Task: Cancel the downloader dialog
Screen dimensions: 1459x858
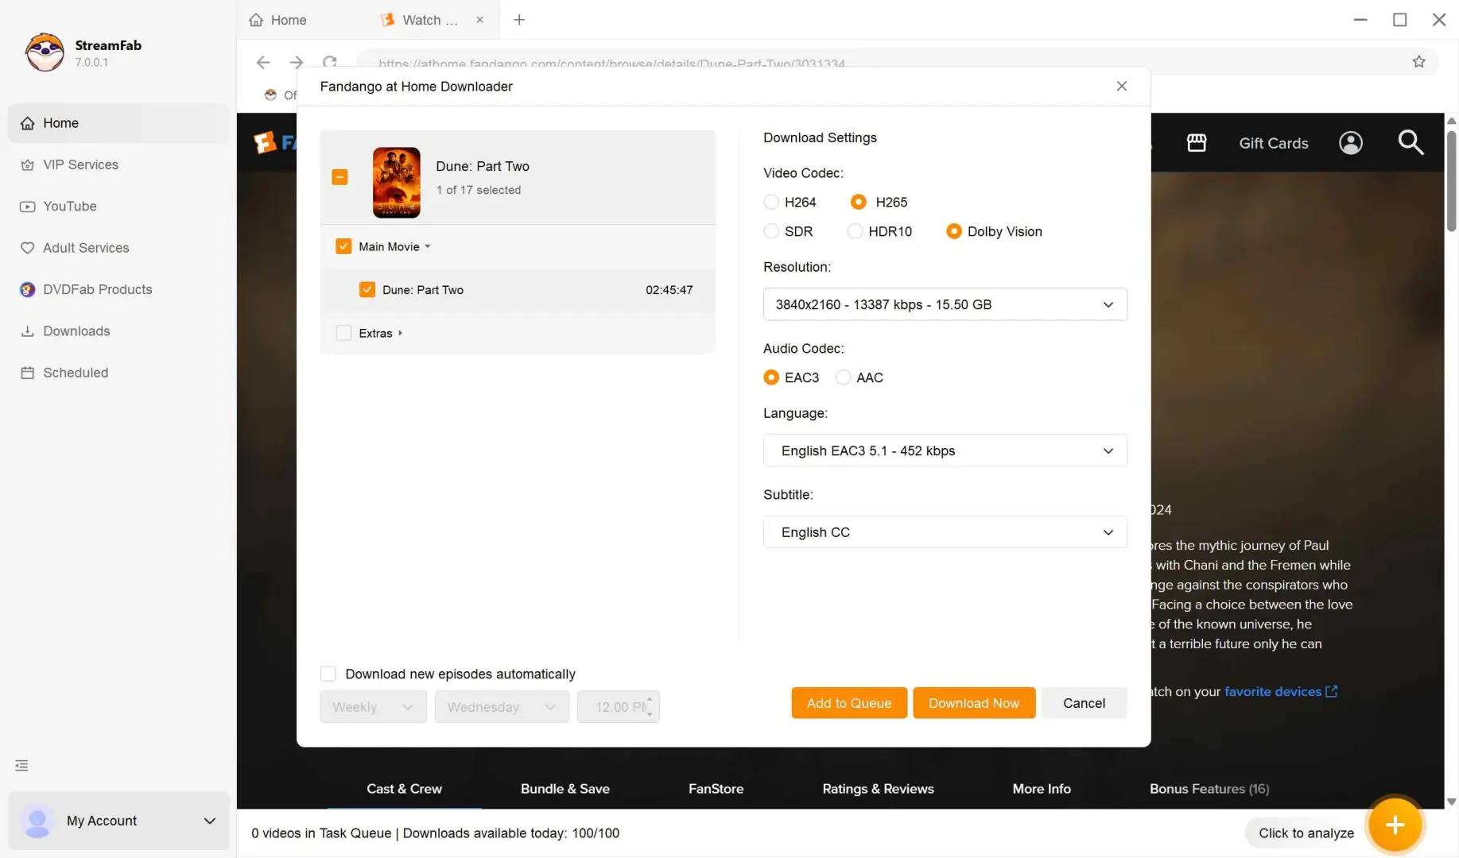Action: coord(1084,703)
